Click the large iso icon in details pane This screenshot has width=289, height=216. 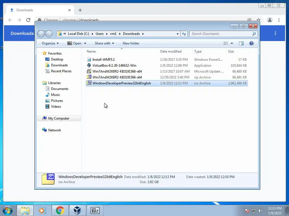tap(48, 179)
